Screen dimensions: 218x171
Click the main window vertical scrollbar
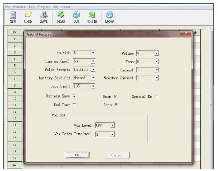point(211,97)
